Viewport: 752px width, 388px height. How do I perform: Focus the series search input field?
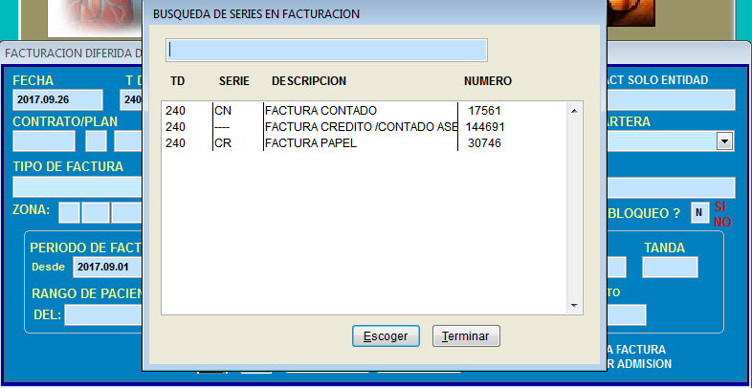click(326, 51)
